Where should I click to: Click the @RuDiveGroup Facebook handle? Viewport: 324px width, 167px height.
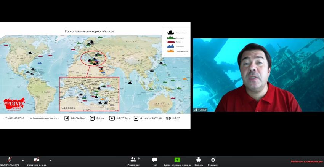78,118
